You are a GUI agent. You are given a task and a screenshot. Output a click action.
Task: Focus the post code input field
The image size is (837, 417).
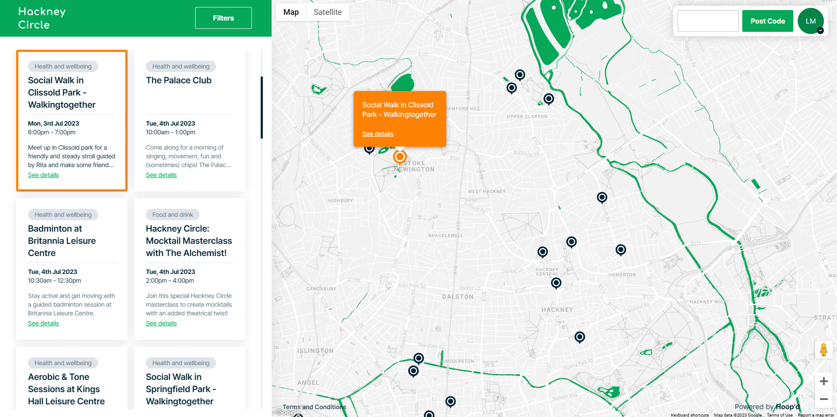[x=708, y=21]
